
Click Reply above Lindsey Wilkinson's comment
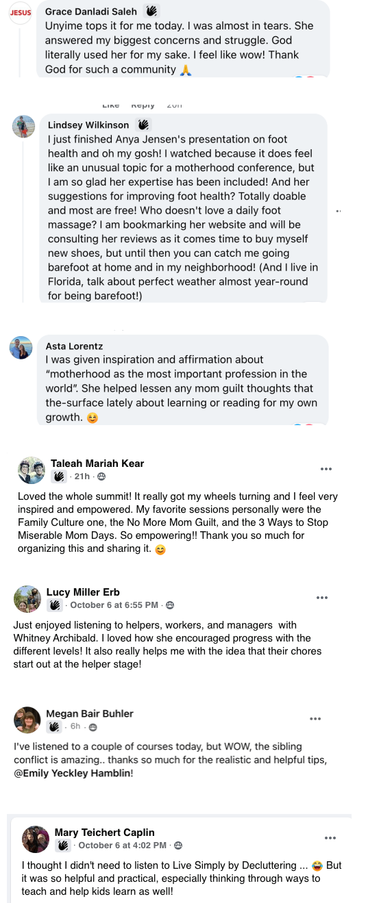[x=143, y=105]
